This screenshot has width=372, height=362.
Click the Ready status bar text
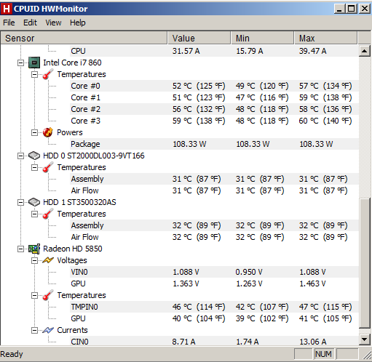point(12,354)
